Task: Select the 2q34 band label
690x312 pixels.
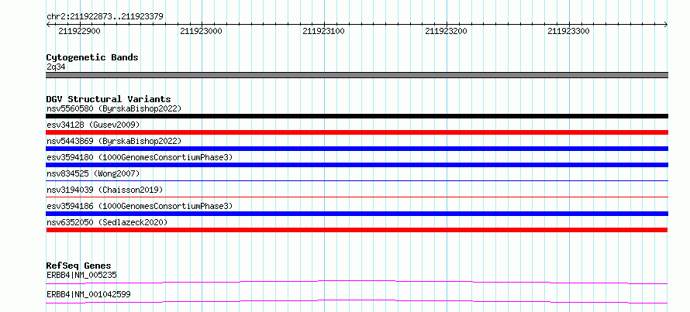Action: coord(57,67)
